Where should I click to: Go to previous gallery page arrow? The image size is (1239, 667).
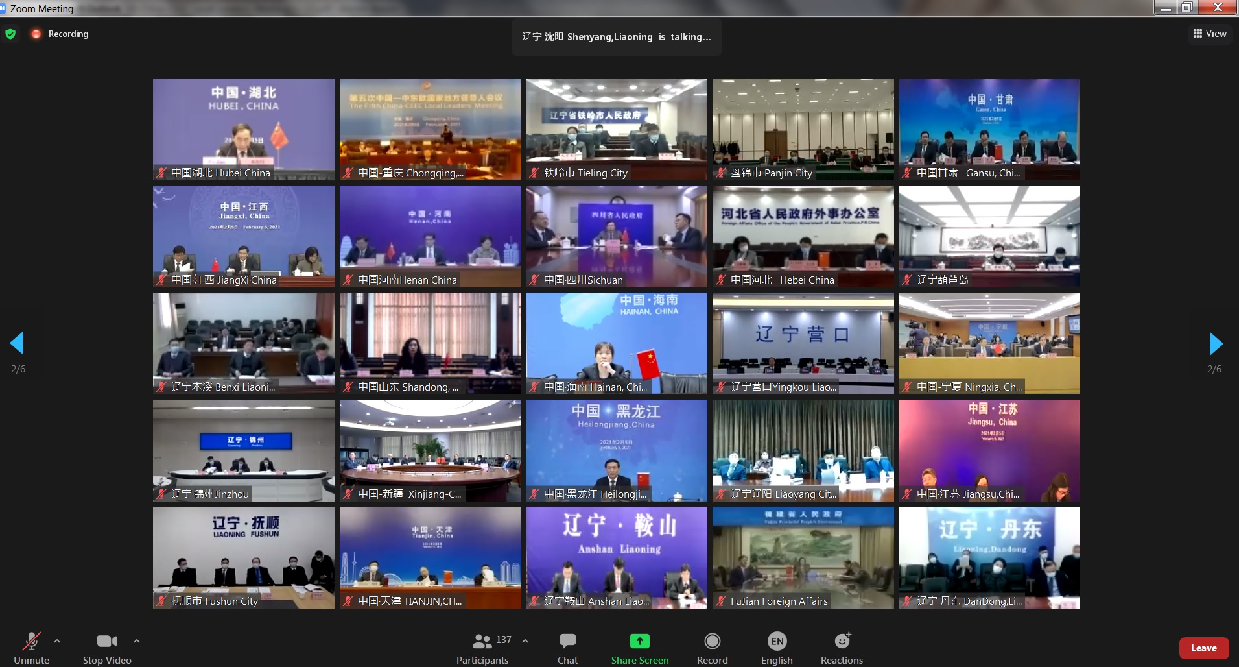point(18,343)
